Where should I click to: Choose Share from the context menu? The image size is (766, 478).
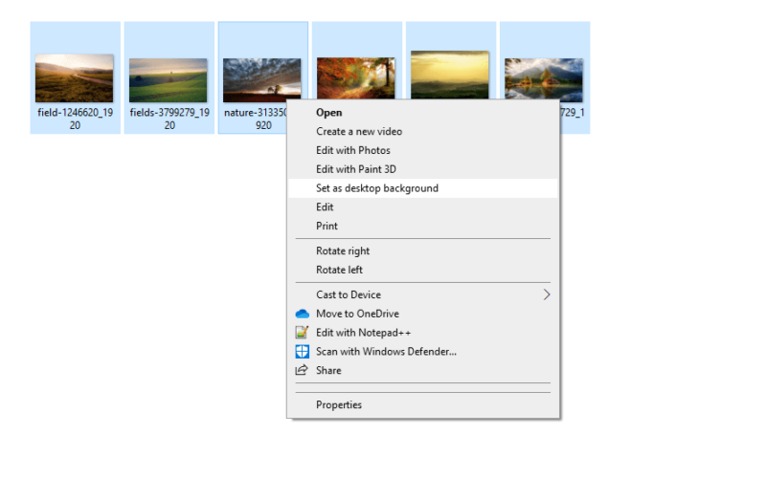pyautogui.click(x=422, y=371)
